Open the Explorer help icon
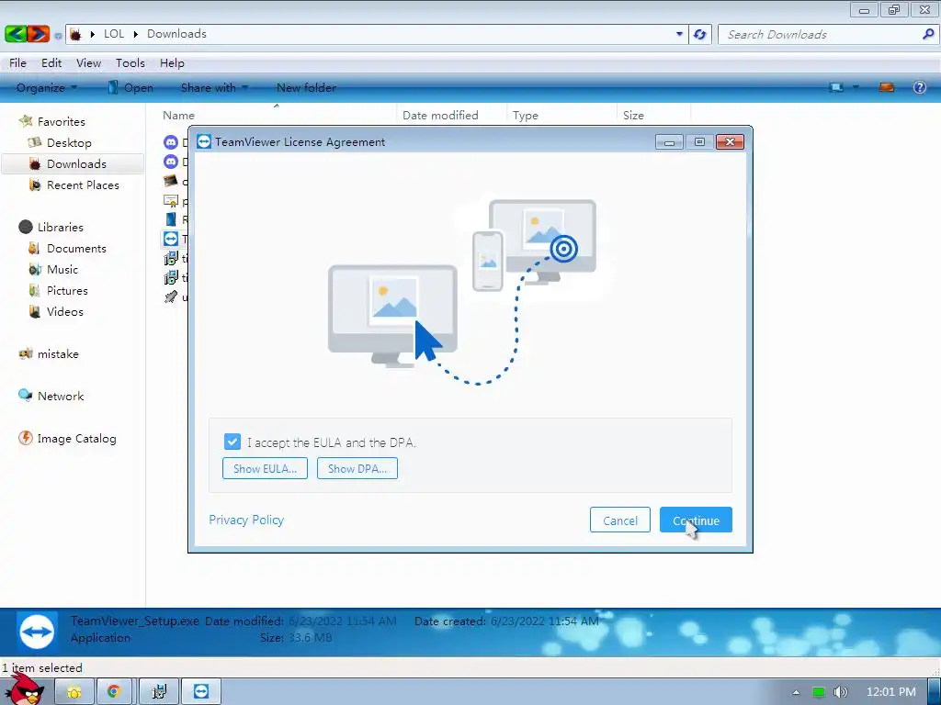 pos(919,87)
